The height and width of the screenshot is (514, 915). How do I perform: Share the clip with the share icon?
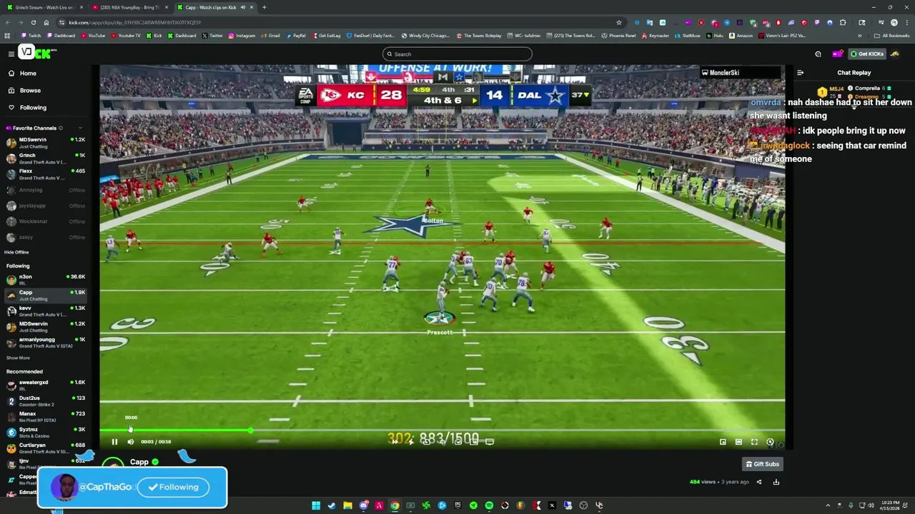click(759, 482)
